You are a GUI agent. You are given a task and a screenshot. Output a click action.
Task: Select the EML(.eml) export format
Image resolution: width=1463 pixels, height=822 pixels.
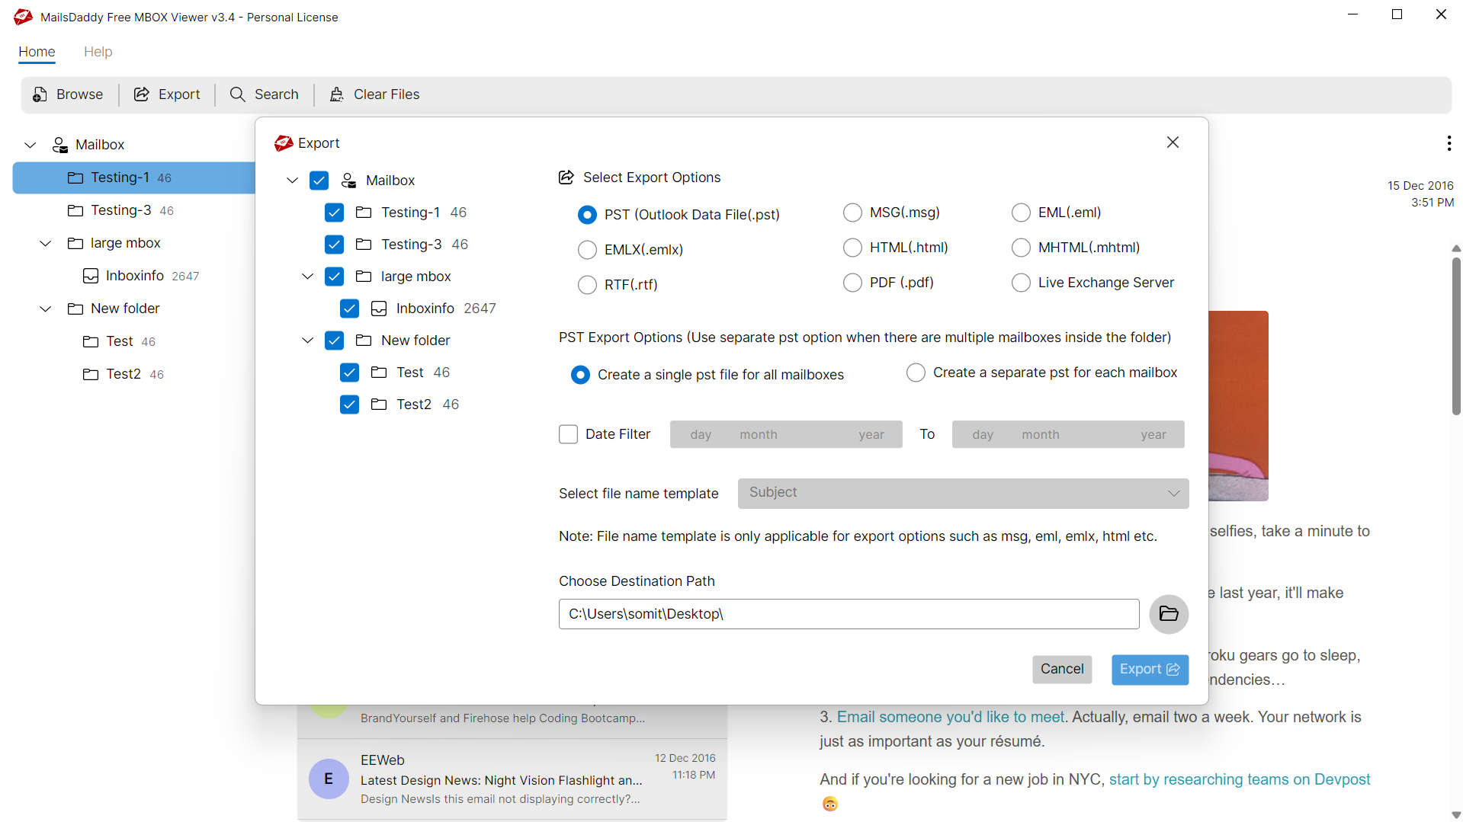click(x=1021, y=213)
